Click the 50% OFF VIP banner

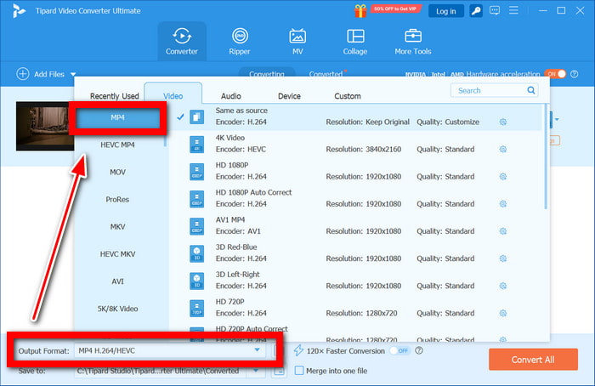coord(395,9)
